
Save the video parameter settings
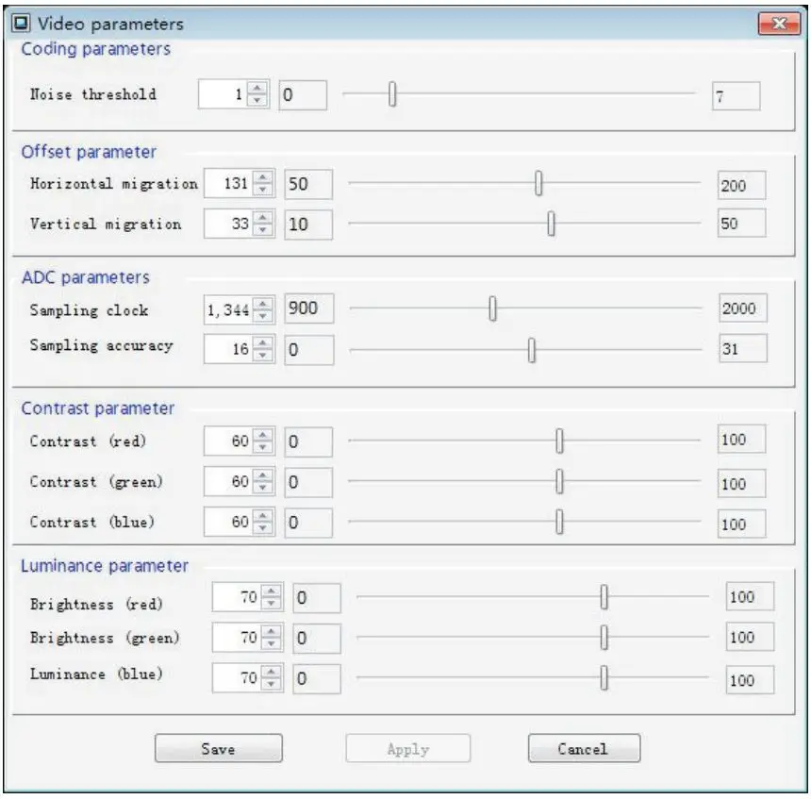click(x=219, y=748)
